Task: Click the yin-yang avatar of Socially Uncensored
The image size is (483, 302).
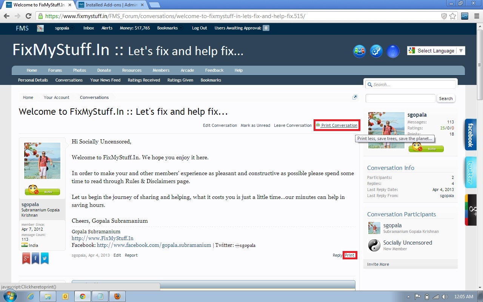Action: [x=374, y=245]
